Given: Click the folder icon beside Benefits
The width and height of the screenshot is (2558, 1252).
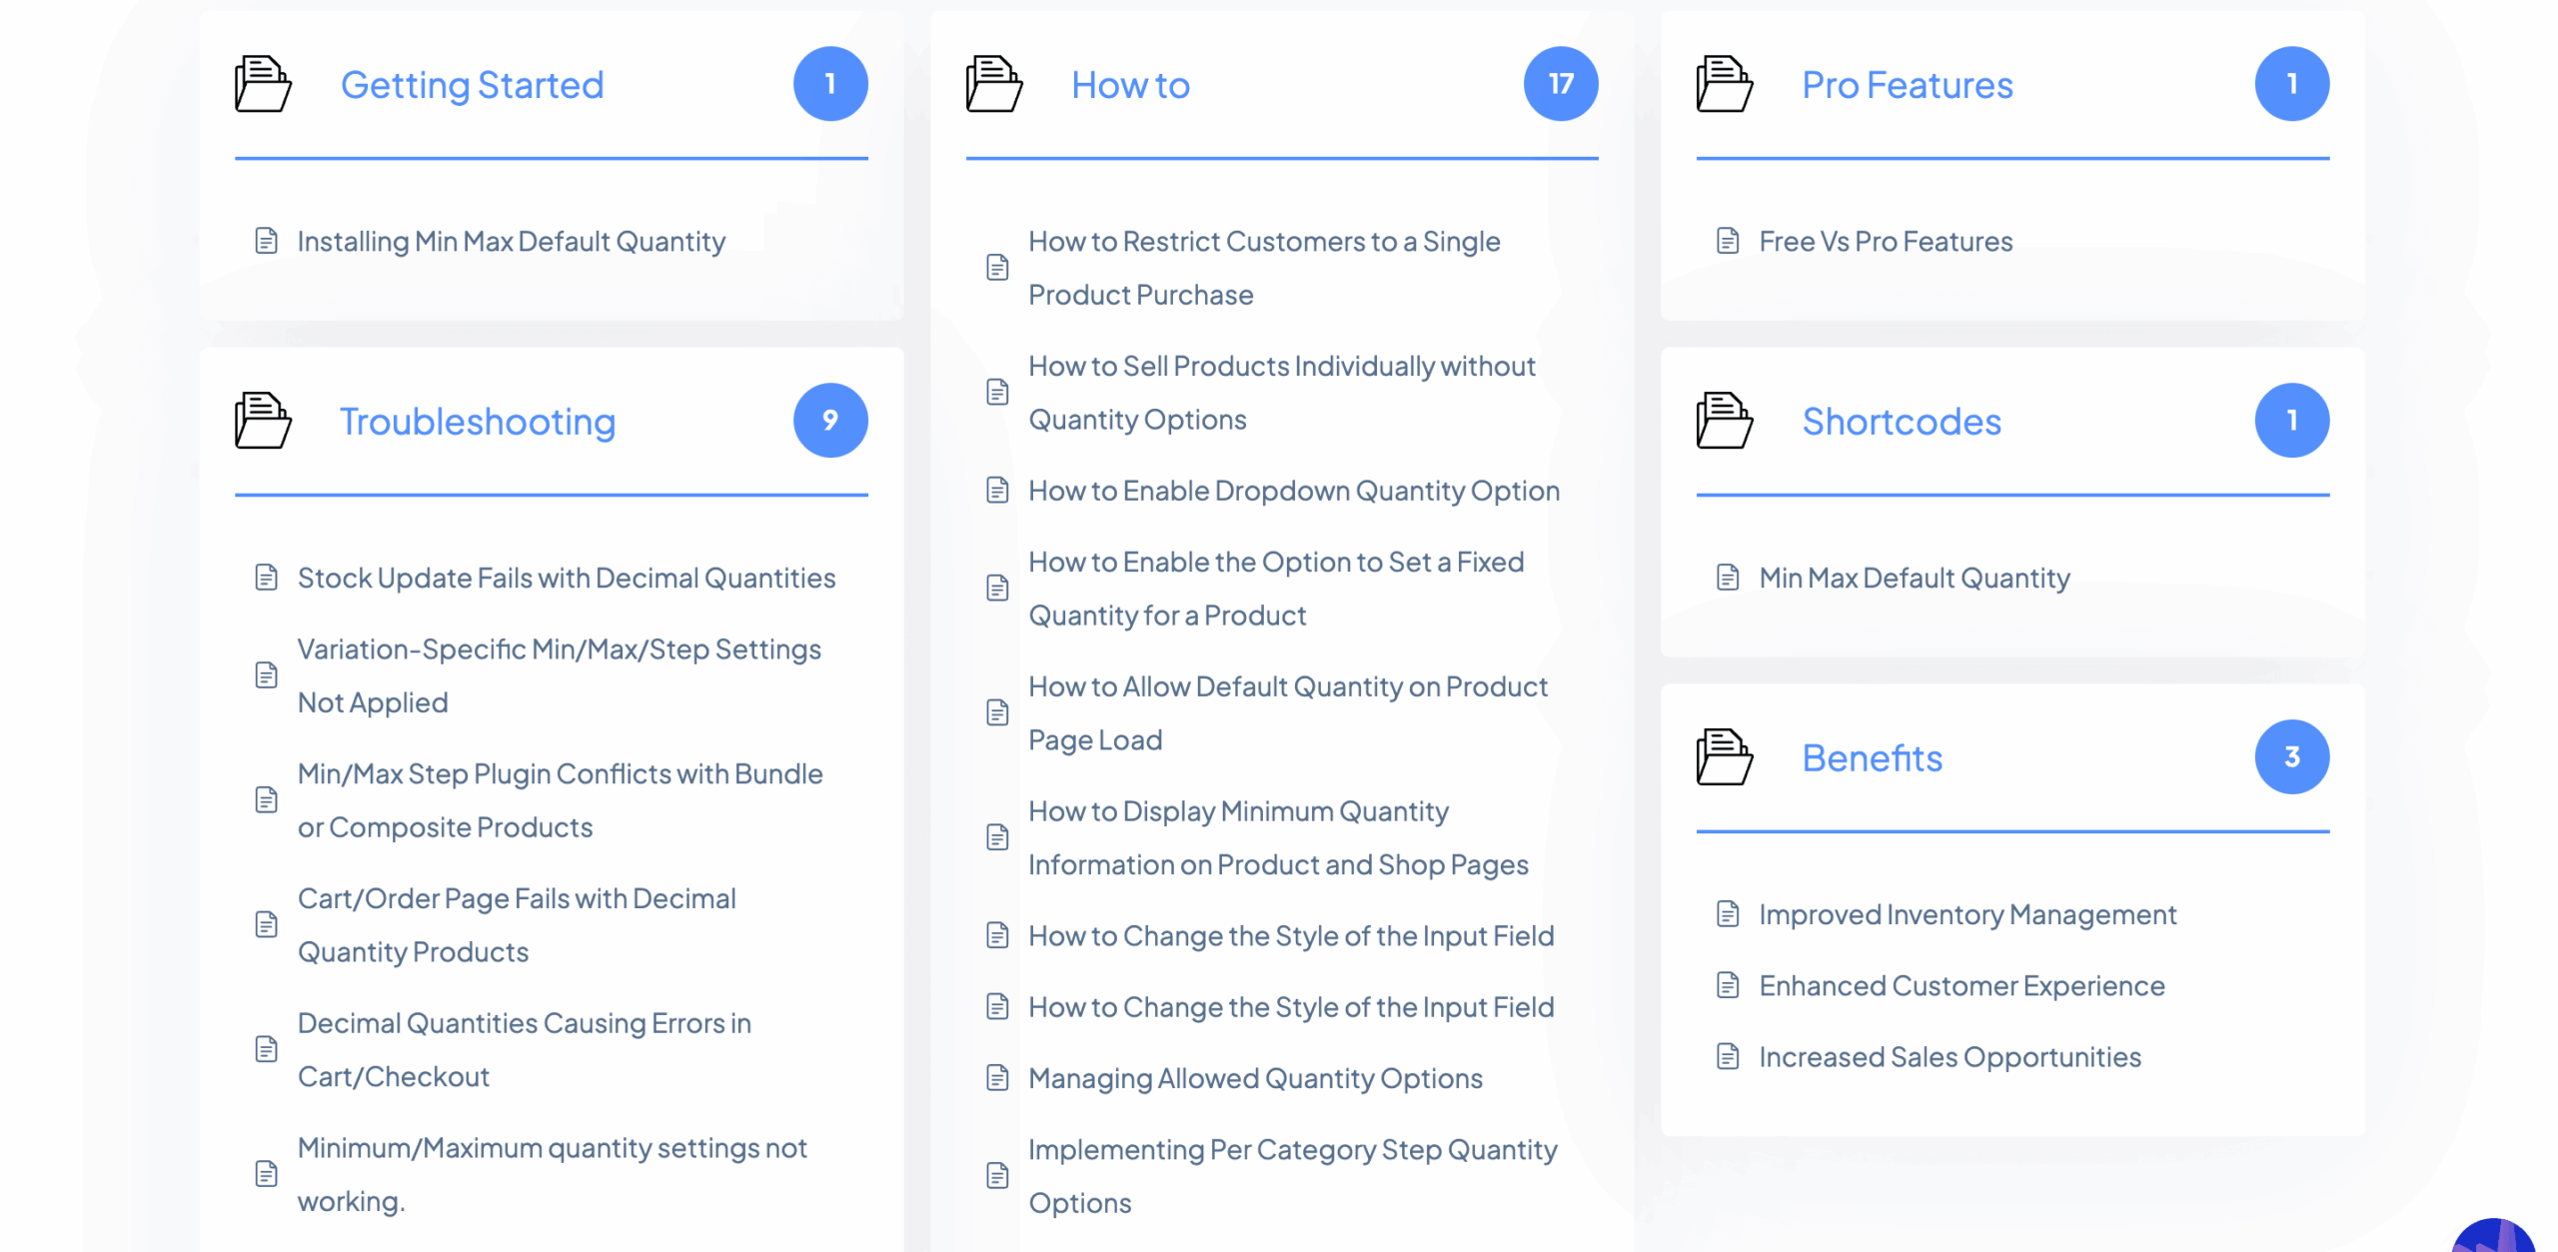Looking at the screenshot, I should click(1724, 757).
